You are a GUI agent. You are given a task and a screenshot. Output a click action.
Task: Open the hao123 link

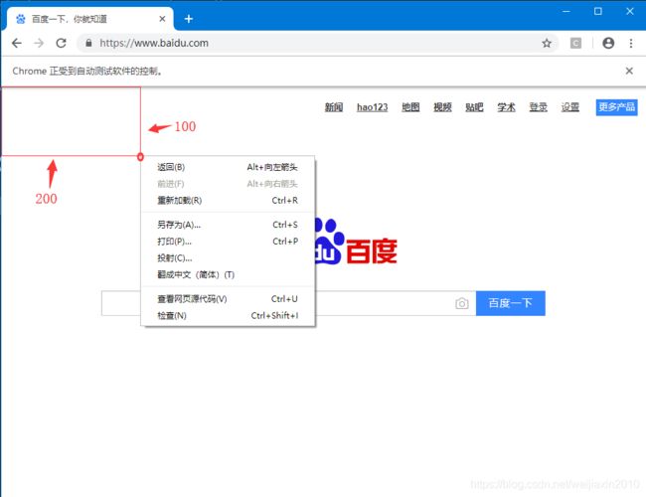point(372,107)
